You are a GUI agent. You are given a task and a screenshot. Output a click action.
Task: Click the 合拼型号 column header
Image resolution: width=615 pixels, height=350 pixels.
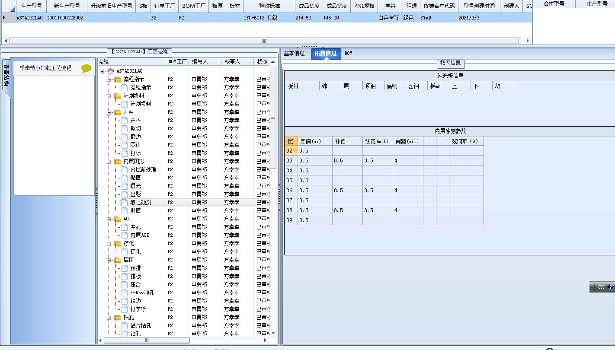(554, 3)
